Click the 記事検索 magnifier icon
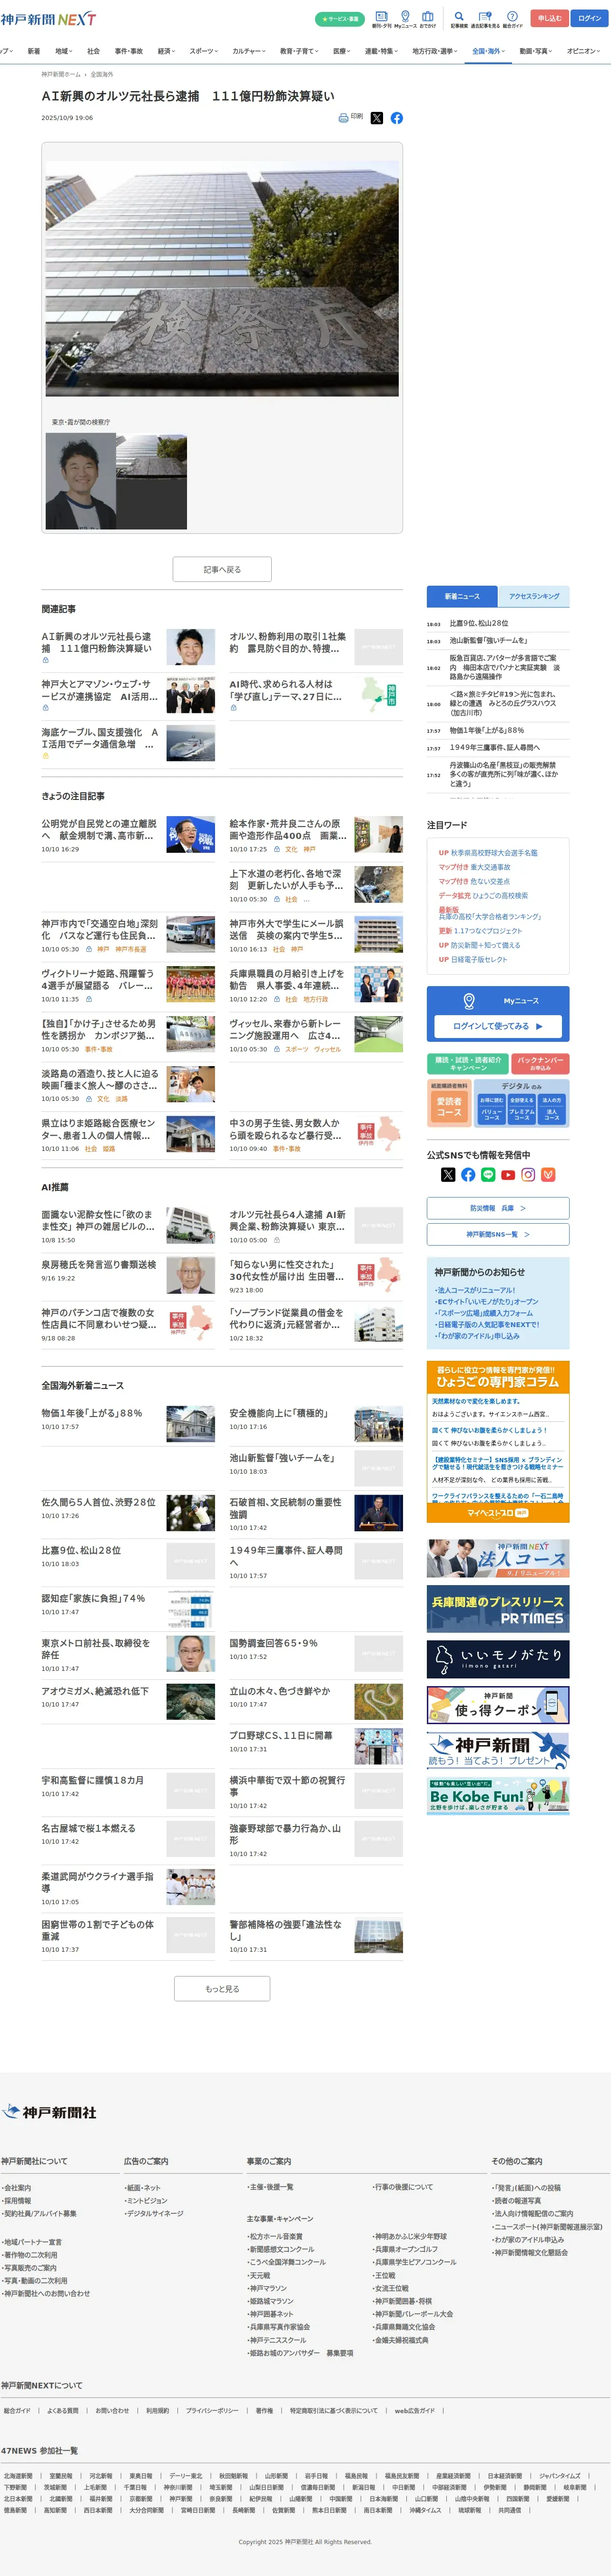Screen dimensions: 611x2576 click(459, 19)
